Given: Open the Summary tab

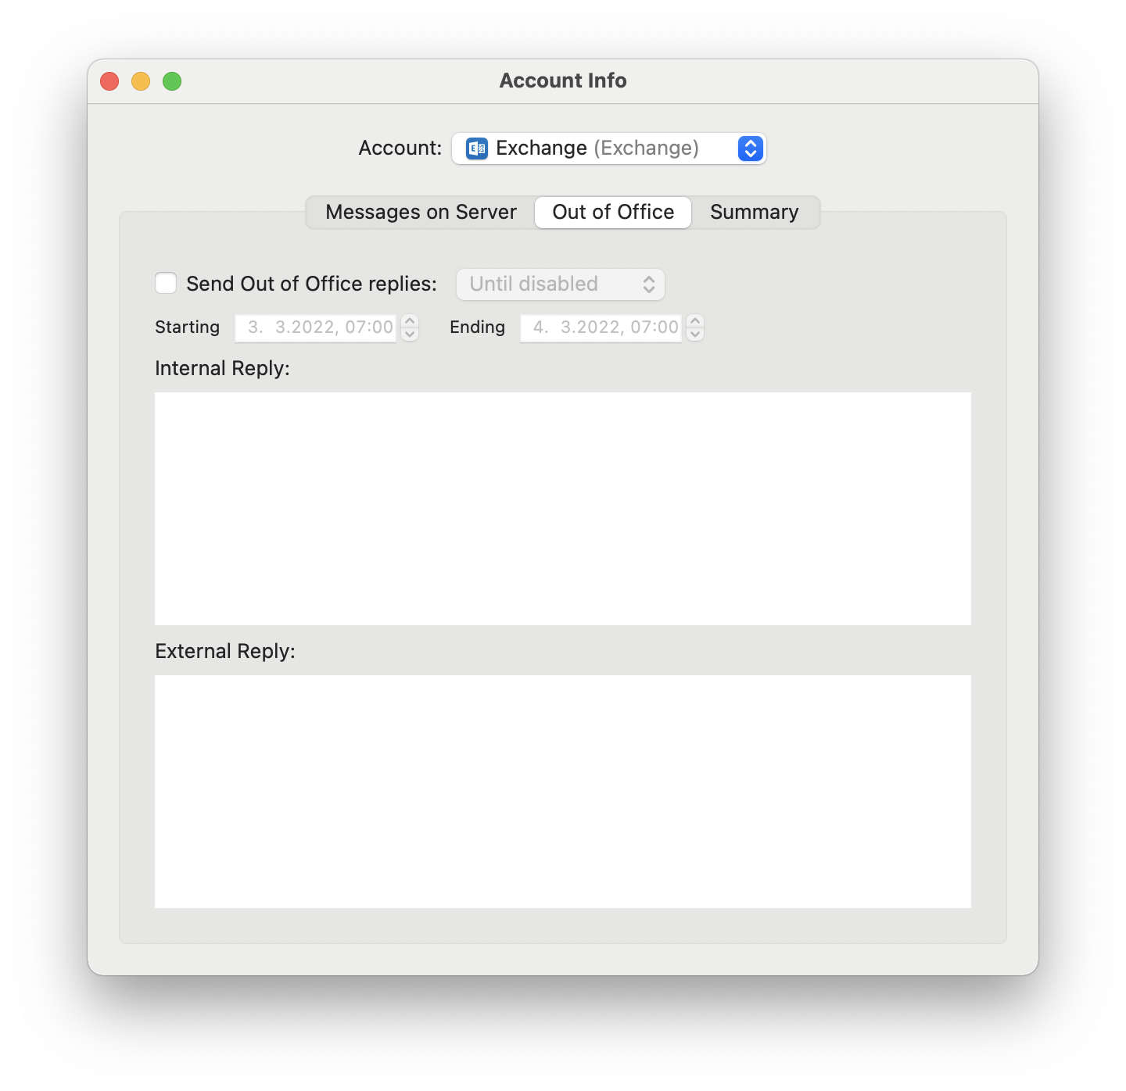Looking at the screenshot, I should pyautogui.click(x=754, y=213).
